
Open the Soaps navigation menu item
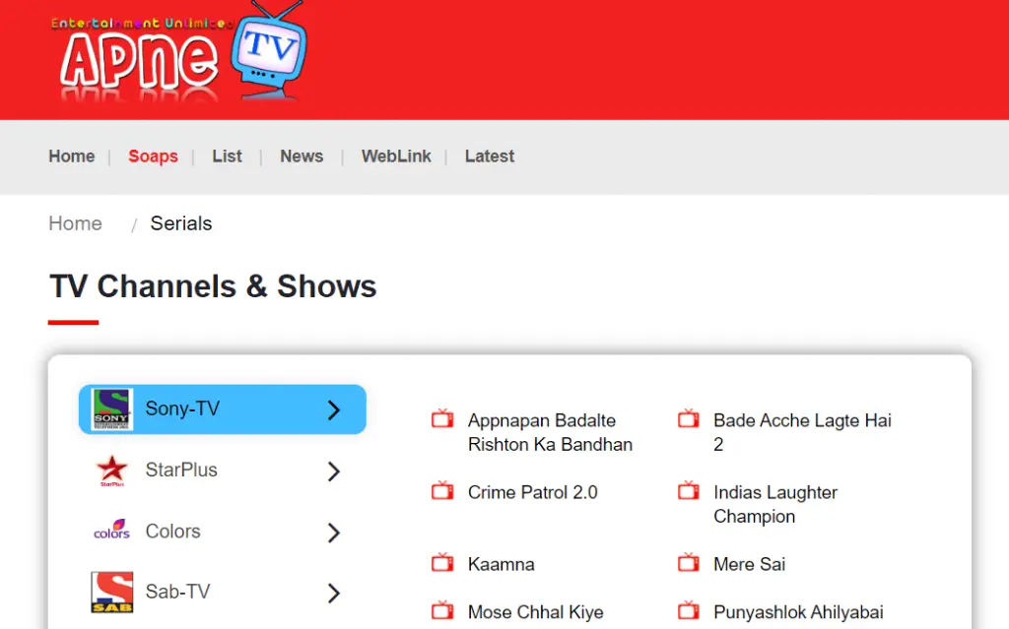153,157
